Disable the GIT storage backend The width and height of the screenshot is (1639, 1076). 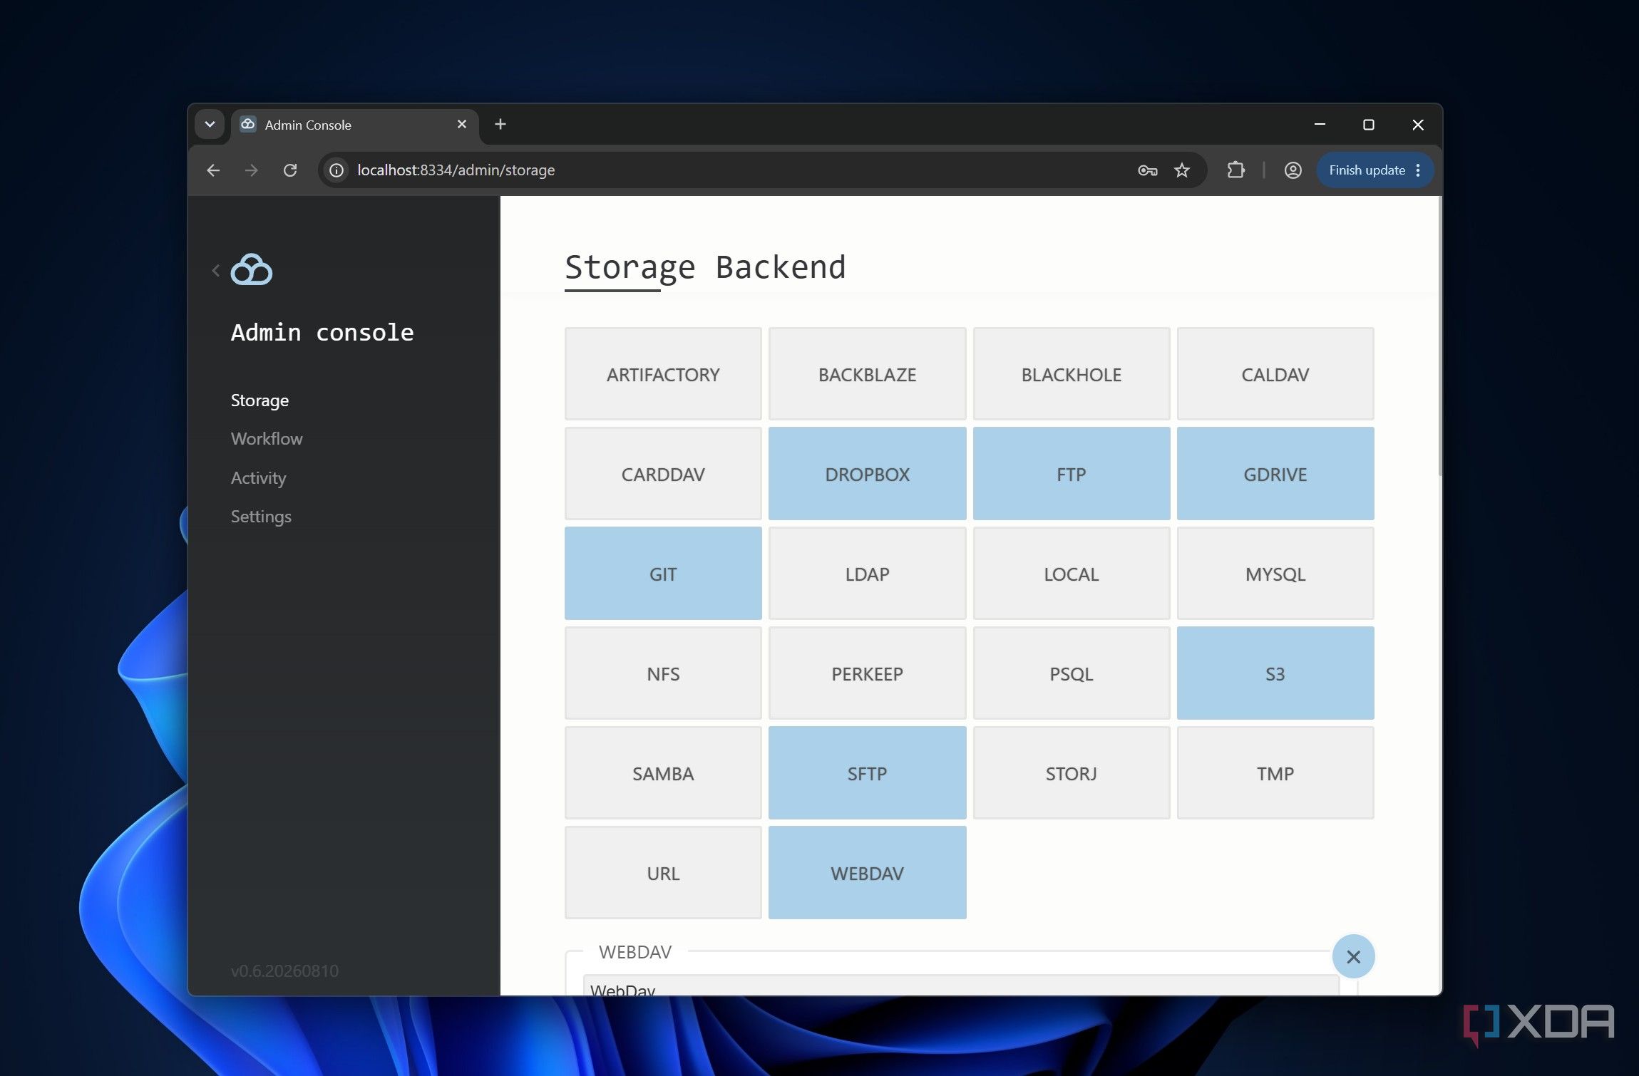[x=663, y=574]
